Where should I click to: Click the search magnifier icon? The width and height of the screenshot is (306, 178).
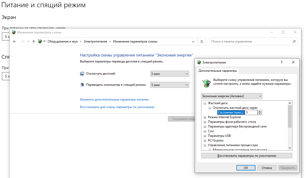(x=294, y=41)
